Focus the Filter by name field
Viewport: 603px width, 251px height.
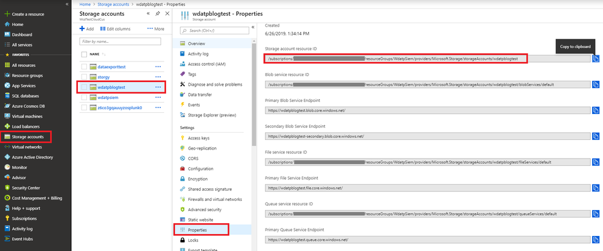point(120,41)
